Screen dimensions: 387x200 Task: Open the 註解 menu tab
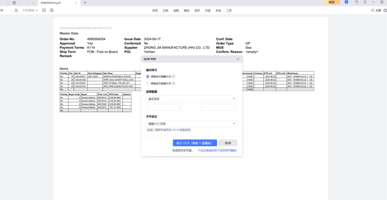coord(165,10)
